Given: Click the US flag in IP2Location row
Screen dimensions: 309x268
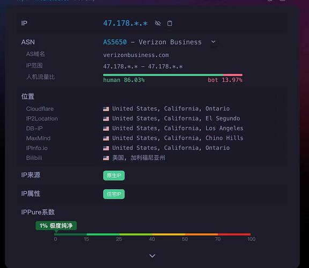Looking at the screenshot, I should coord(106,119).
